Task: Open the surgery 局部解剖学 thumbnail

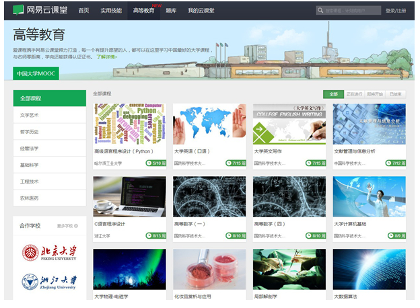Action: click(289, 269)
